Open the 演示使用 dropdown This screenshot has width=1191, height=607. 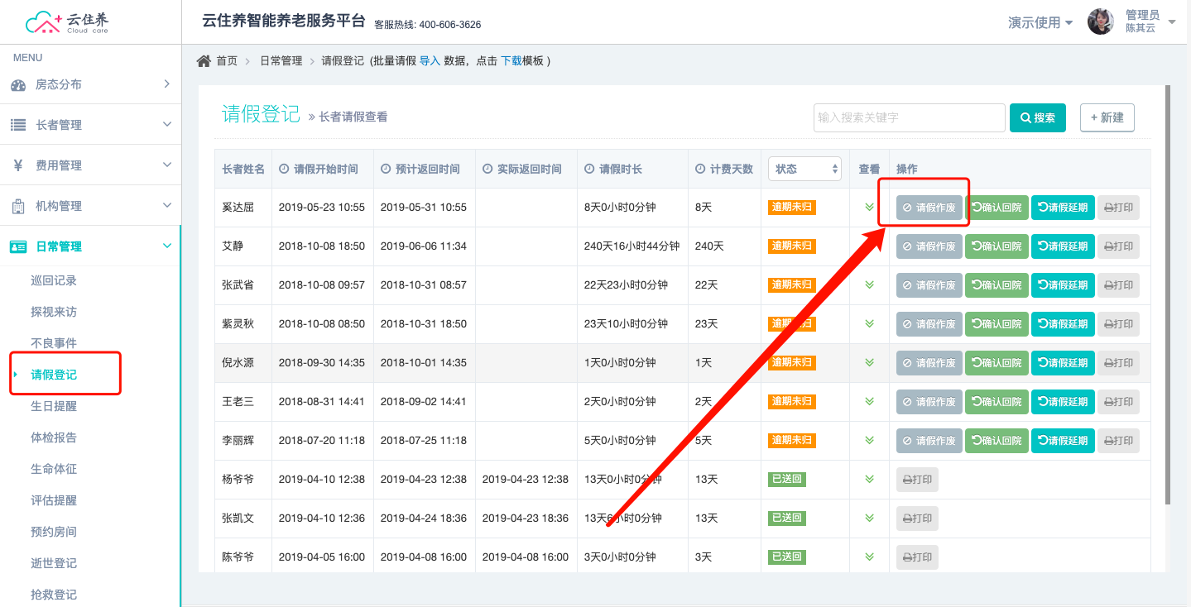(x=1040, y=22)
